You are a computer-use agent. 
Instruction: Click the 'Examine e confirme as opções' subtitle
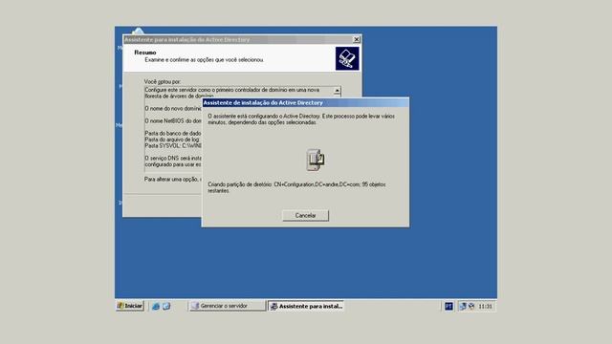(x=204, y=60)
